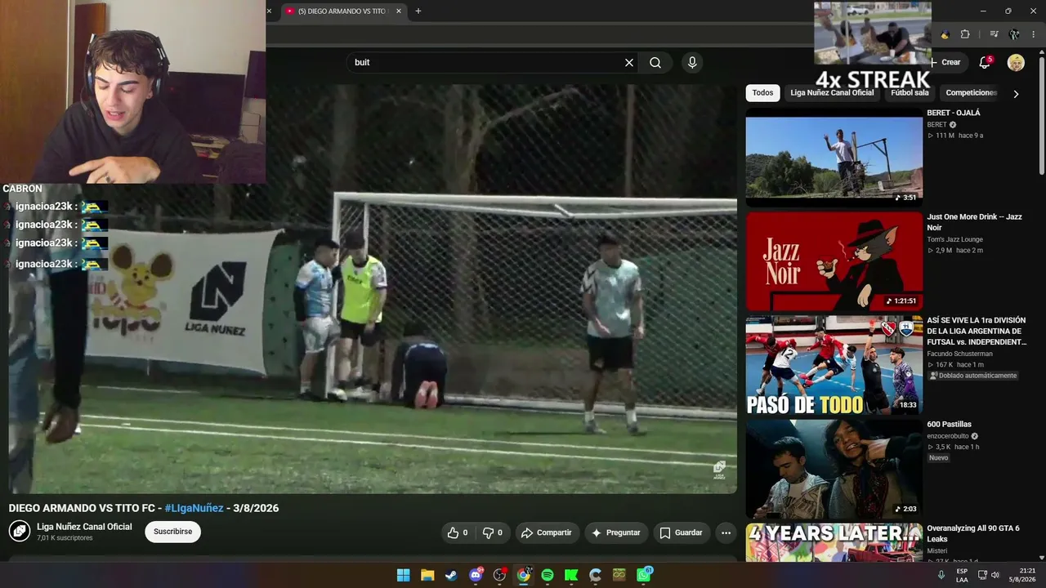This screenshot has height=588, width=1046.
Task: Open the 'Tom's Jazz Lounge' channel name
Action: (x=954, y=239)
